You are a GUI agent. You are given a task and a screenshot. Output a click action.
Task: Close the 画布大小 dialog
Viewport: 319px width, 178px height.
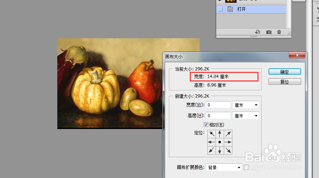pos(297,55)
